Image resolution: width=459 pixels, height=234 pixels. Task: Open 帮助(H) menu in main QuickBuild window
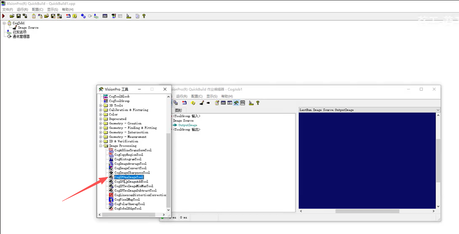tap(68, 9)
